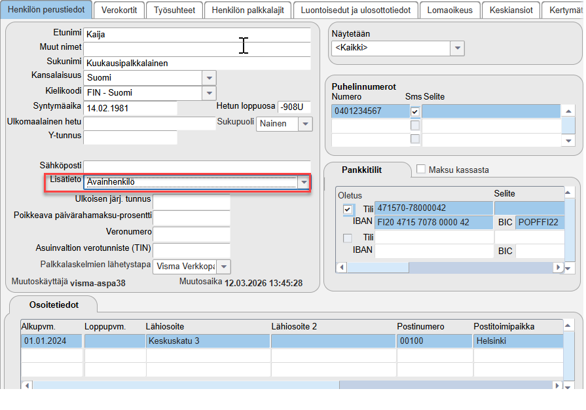586x410 pixels.
Task: Click the Sähköposti email field
Action: tap(197, 167)
